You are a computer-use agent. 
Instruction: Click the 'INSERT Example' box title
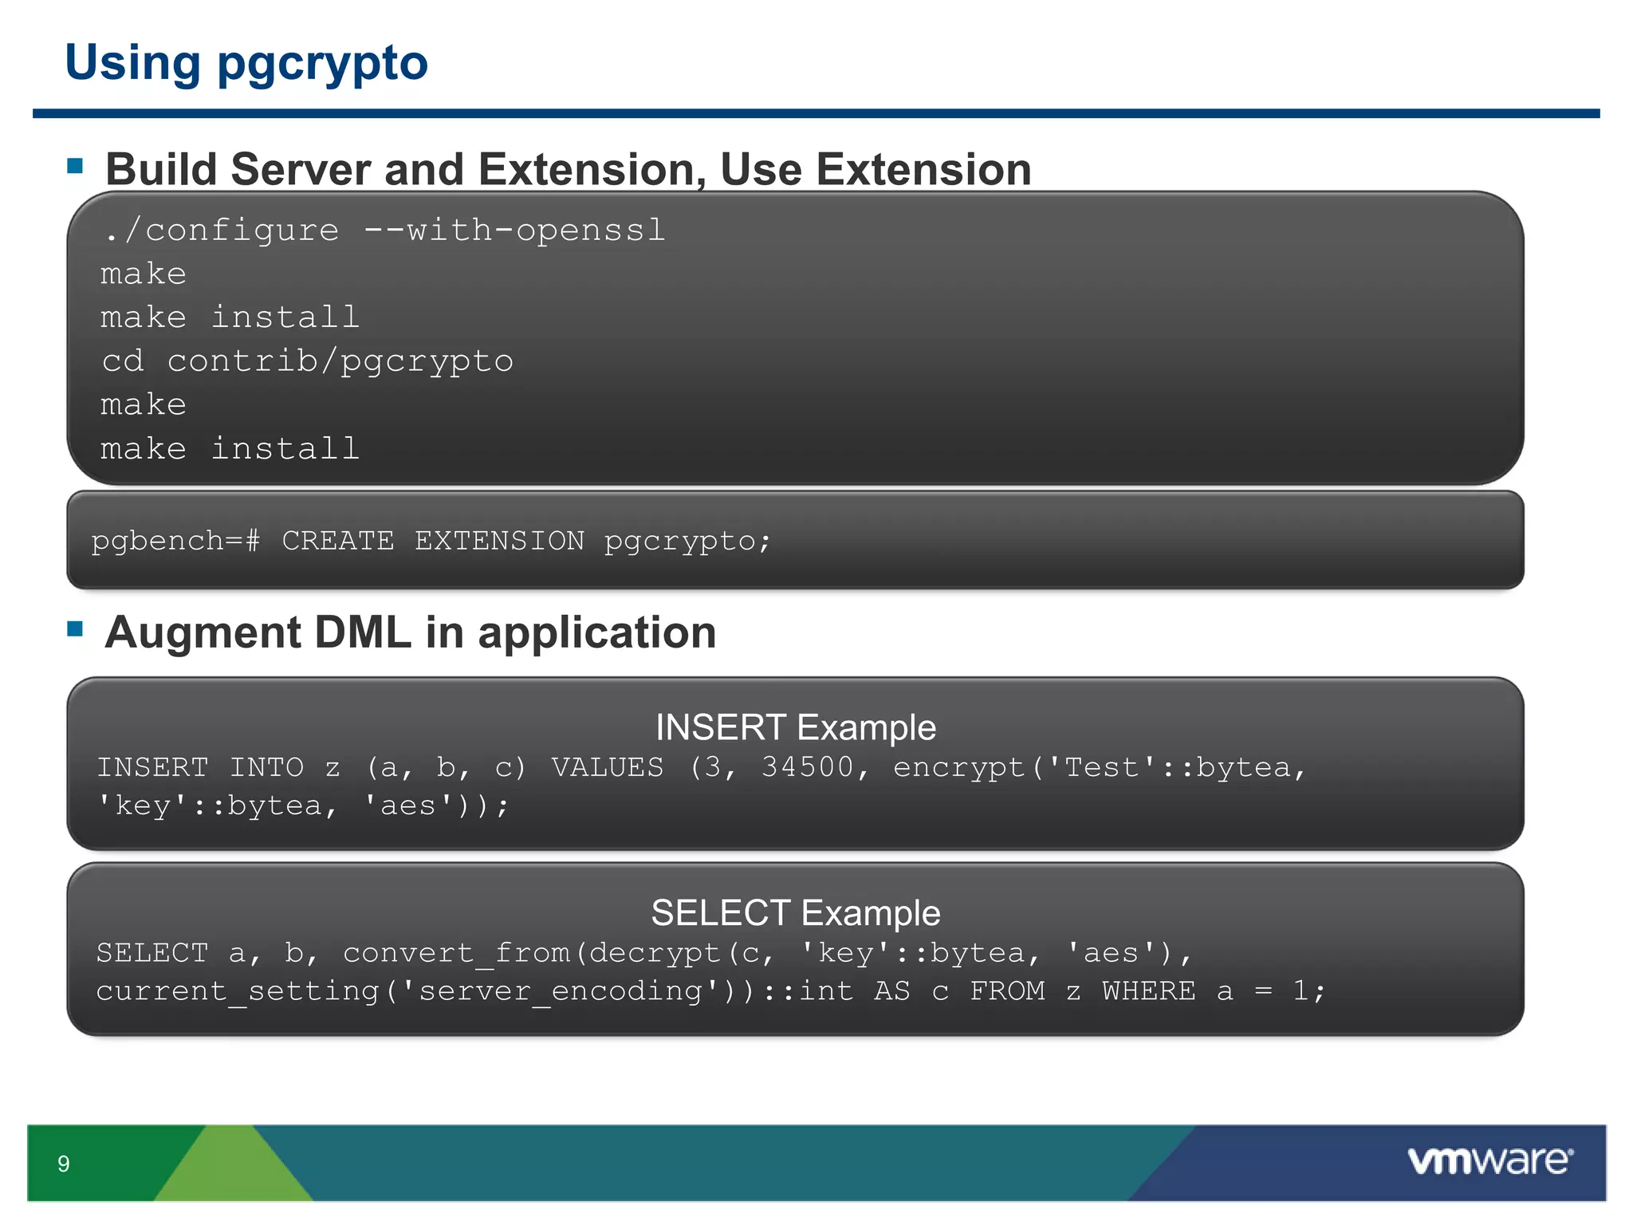pos(795,727)
